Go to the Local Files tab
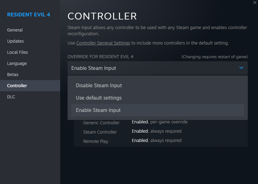Screen dimensions: 258x184 click(18, 52)
